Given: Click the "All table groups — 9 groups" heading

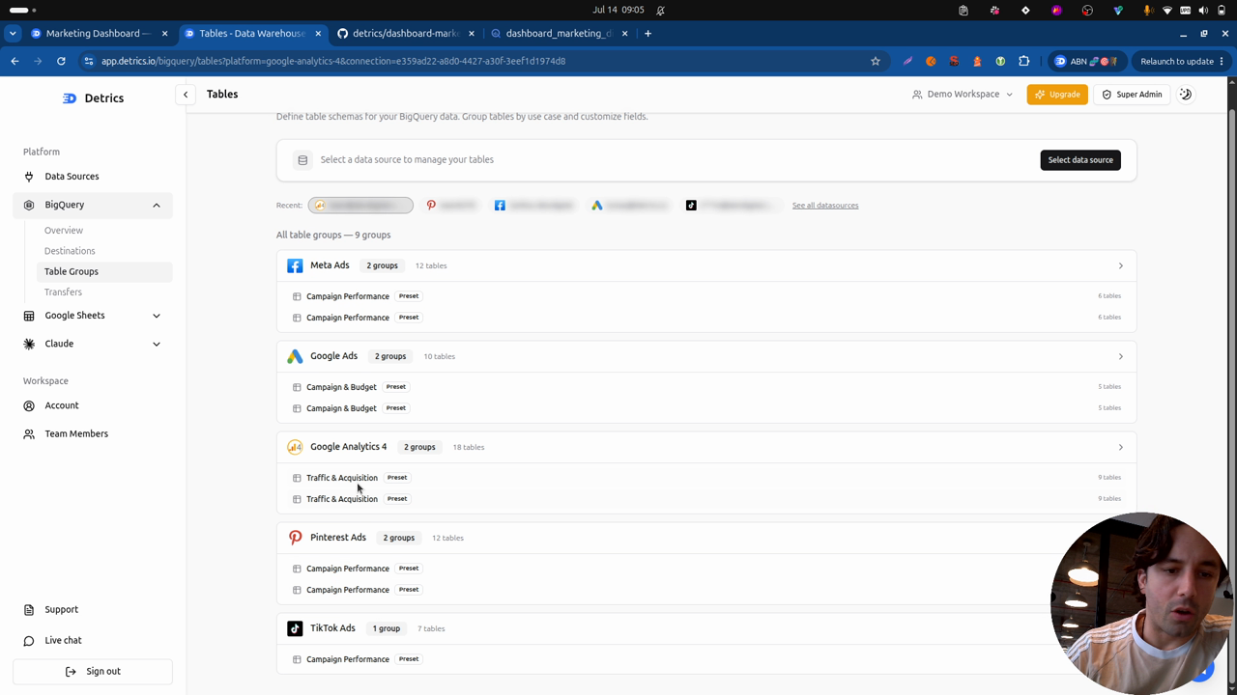Looking at the screenshot, I should (333, 235).
